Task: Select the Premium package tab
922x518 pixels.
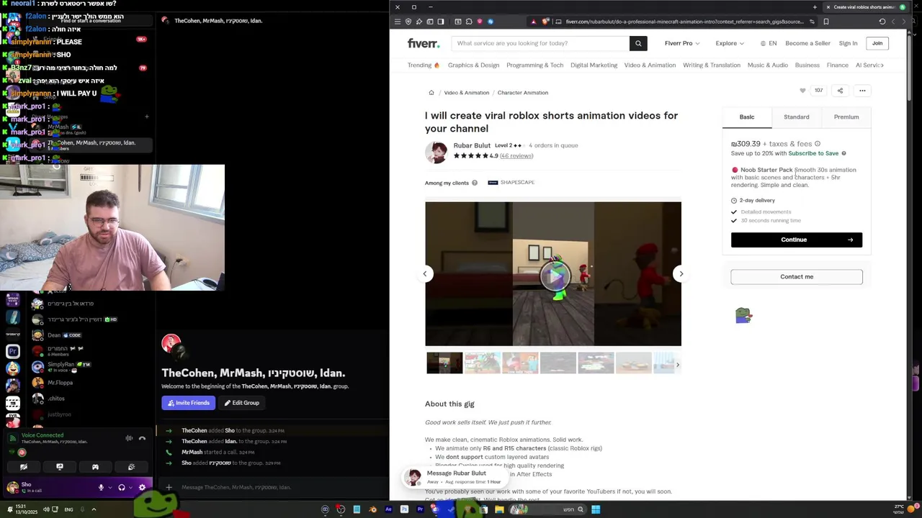Action: point(846,117)
